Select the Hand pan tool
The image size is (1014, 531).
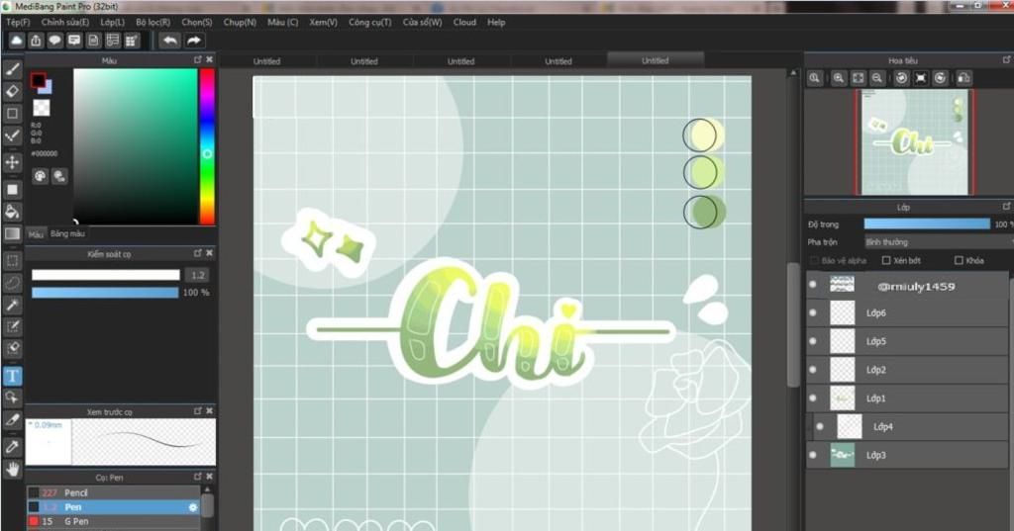(12, 469)
